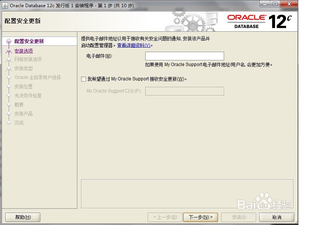Enable receiving security updates via My Oracle Support
This screenshot has width=309, height=225.
tap(83, 79)
